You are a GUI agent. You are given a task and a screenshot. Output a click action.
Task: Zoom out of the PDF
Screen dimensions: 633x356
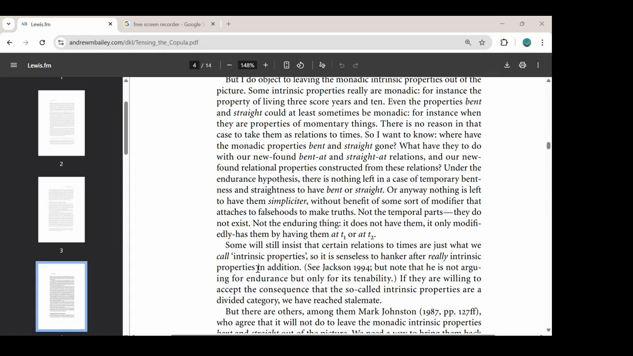[229, 65]
